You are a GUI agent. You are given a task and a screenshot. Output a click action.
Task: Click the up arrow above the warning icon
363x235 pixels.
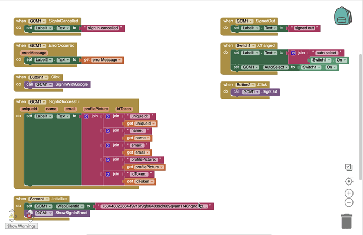point(12,211)
